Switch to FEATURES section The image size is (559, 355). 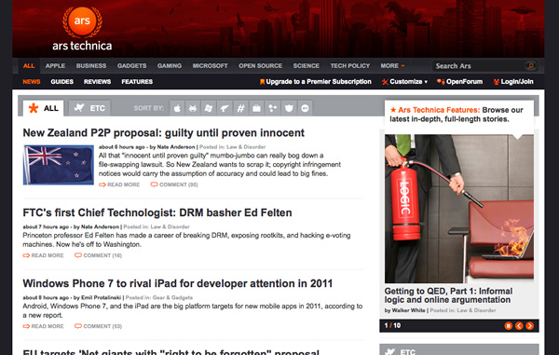137,82
